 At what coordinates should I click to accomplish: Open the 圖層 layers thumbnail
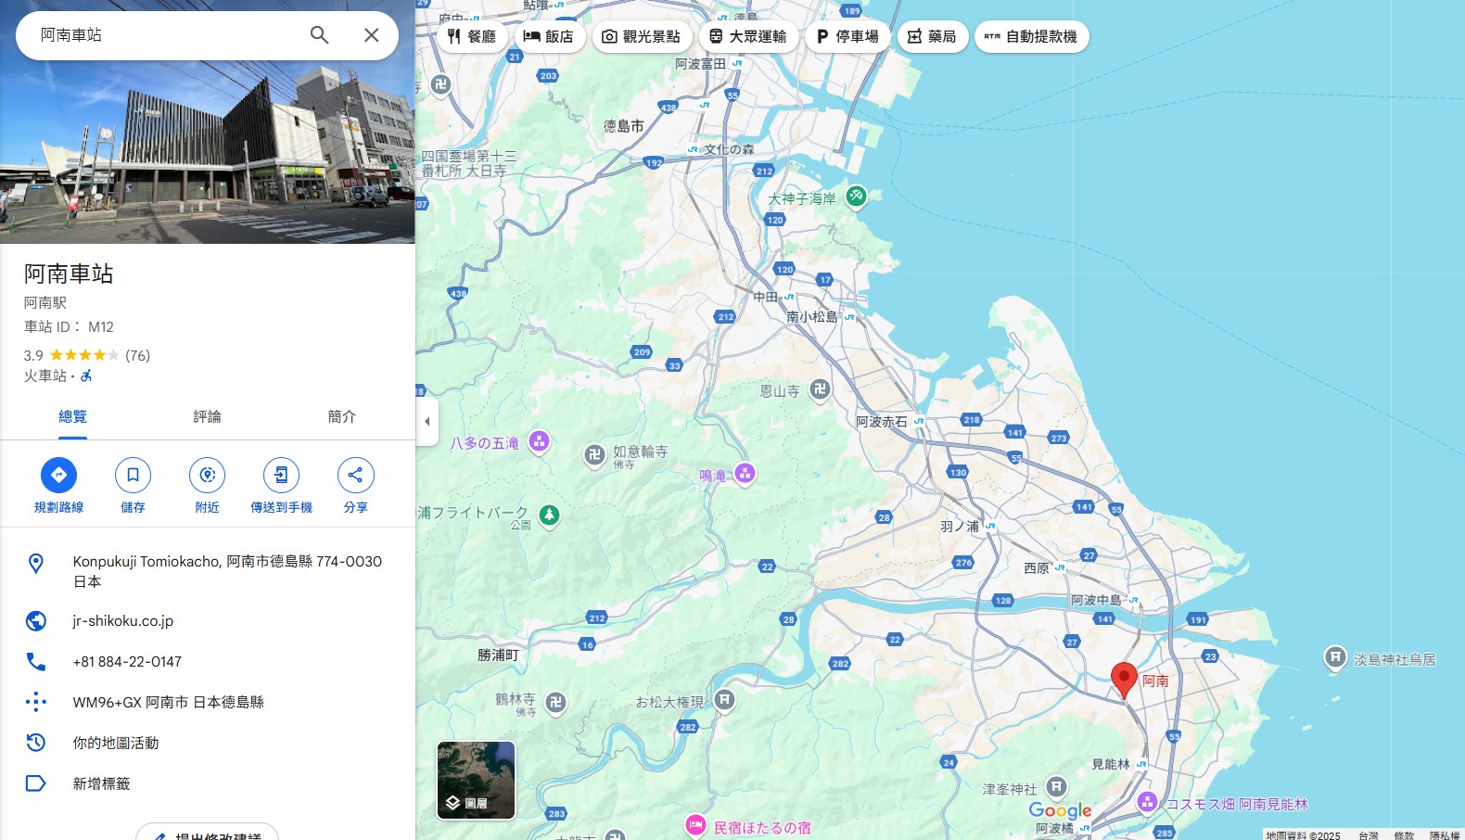[x=476, y=780]
